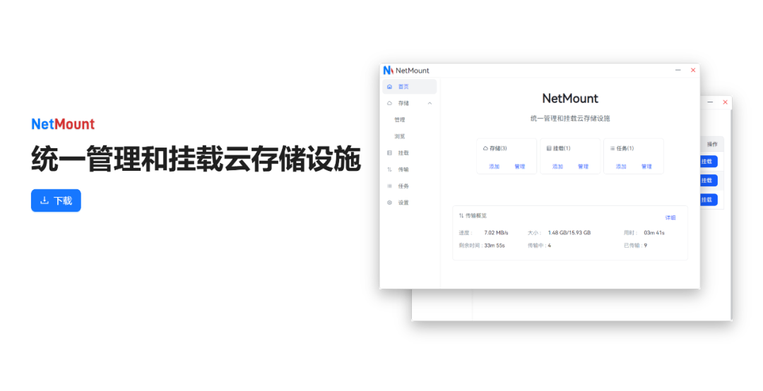The width and height of the screenshot is (763, 391).
Task: Click 管理 in the 存储(3) card
Action: click(520, 167)
